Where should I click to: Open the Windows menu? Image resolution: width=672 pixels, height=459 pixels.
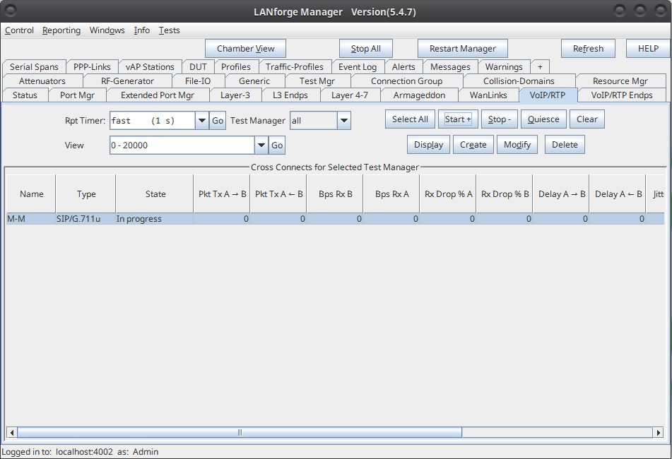[x=107, y=30]
